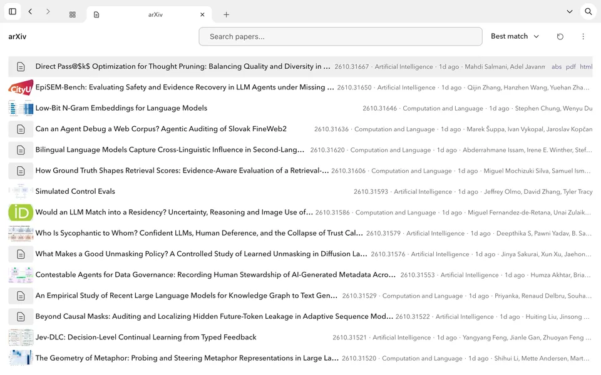This screenshot has width=601, height=375.
Task: Click arXiv heading at top left
Action: [18, 36]
